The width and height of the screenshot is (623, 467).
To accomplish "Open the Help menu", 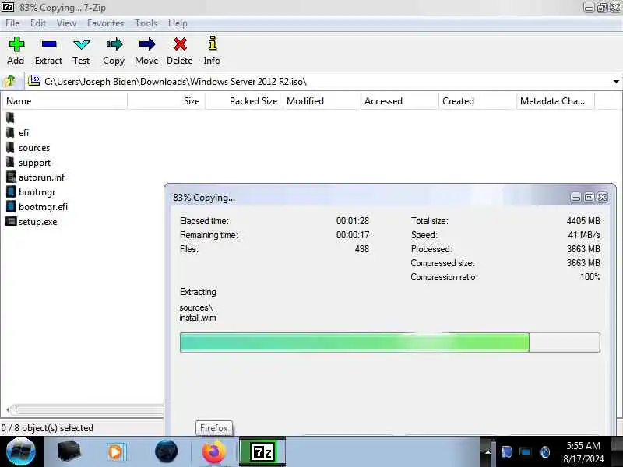I will click(178, 23).
